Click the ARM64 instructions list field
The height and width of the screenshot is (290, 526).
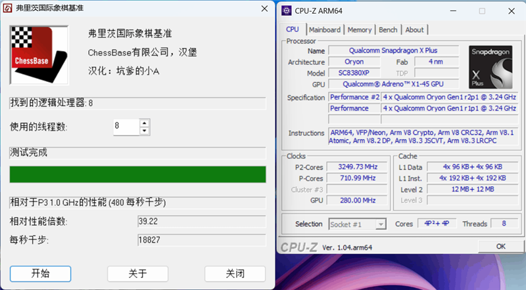[x=423, y=136]
